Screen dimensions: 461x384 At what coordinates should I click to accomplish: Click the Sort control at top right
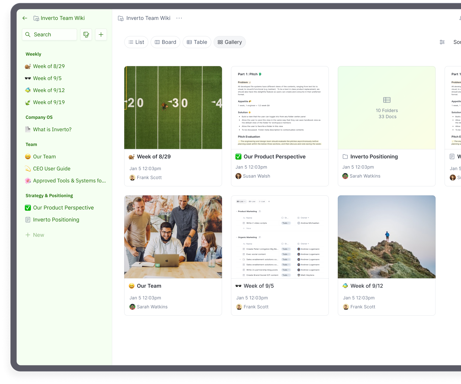pyautogui.click(x=457, y=42)
